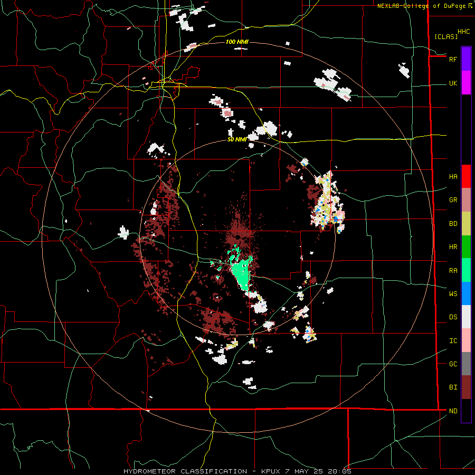The height and width of the screenshot is (475, 475).
Task: Click the large green rain echo south of radar
Action: (242, 273)
